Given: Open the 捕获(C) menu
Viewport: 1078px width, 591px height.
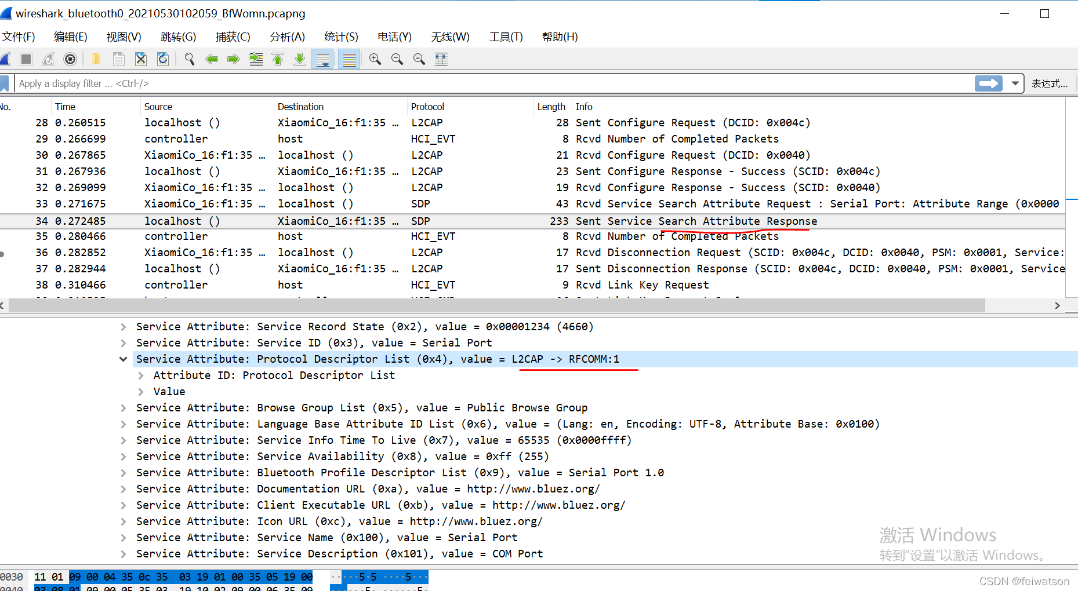Looking at the screenshot, I should point(233,37).
